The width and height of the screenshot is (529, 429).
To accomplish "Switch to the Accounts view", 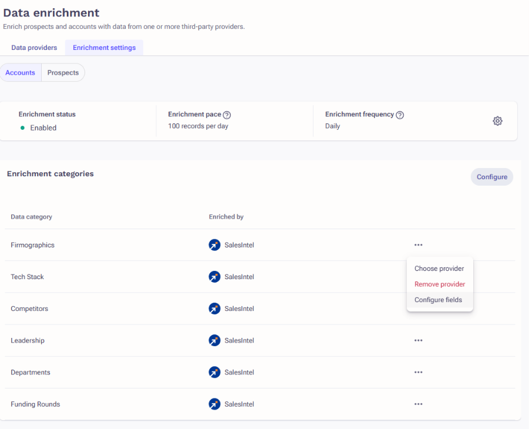I will click(x=20, y=72).
